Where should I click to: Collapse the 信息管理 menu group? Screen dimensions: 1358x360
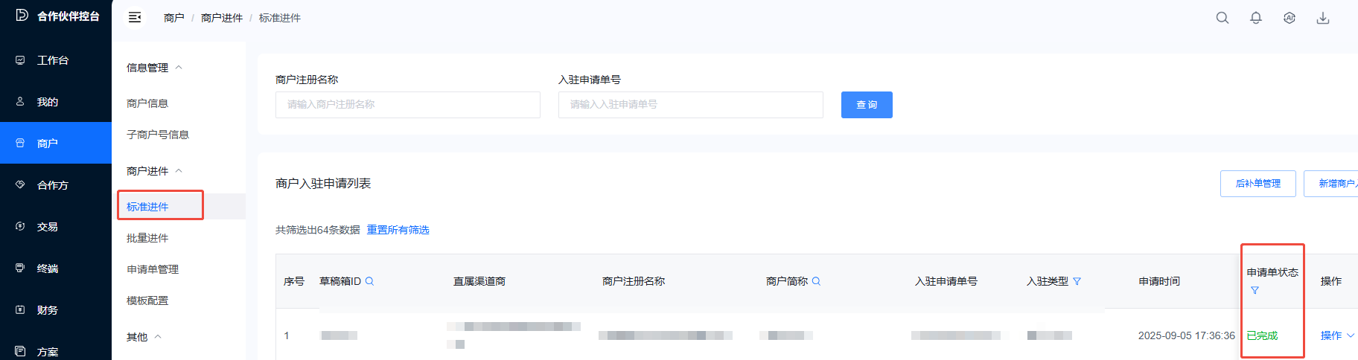[x=179, y=68]
